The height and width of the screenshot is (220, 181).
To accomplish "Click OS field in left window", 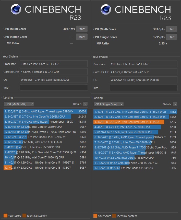I will pyautogui.click(x=54, y=80).
